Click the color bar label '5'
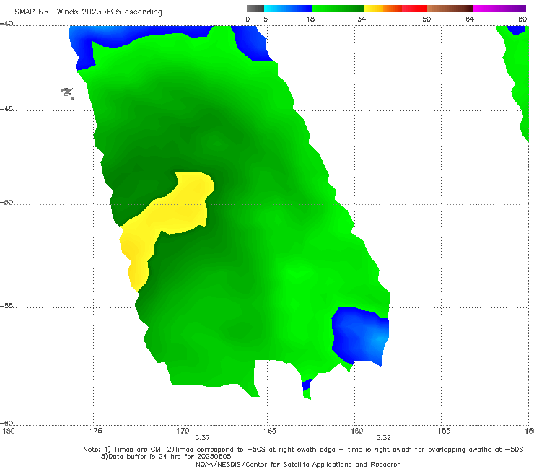The width and height of the screenshot is (534, 469). (x=266, y=19)
